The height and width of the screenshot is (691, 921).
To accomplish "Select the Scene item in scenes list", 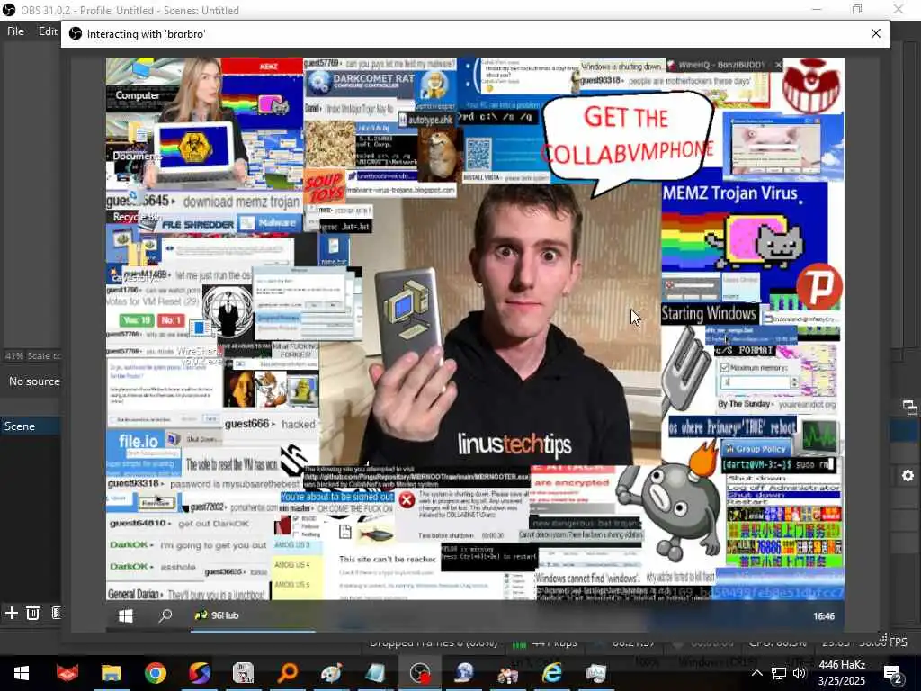I will (31, 426).
